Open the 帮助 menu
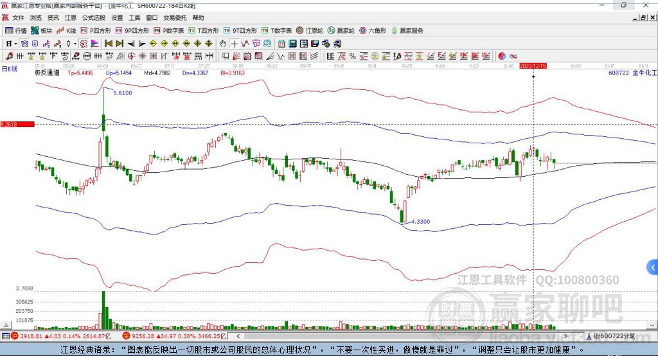 click(198, 17)
